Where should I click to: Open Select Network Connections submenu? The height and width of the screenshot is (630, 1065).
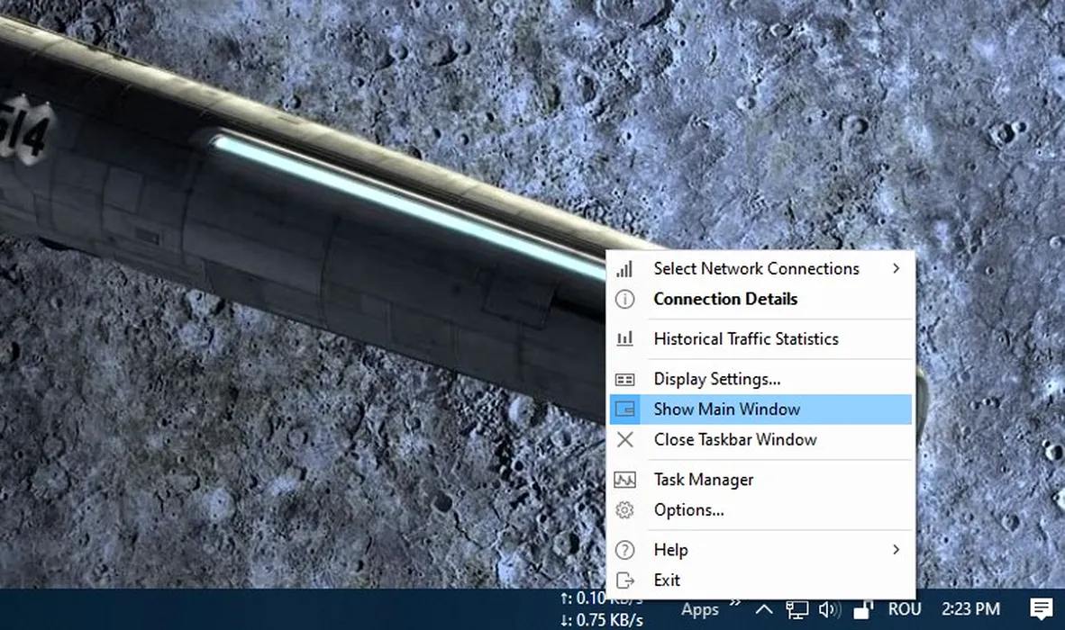coord(760,268)
